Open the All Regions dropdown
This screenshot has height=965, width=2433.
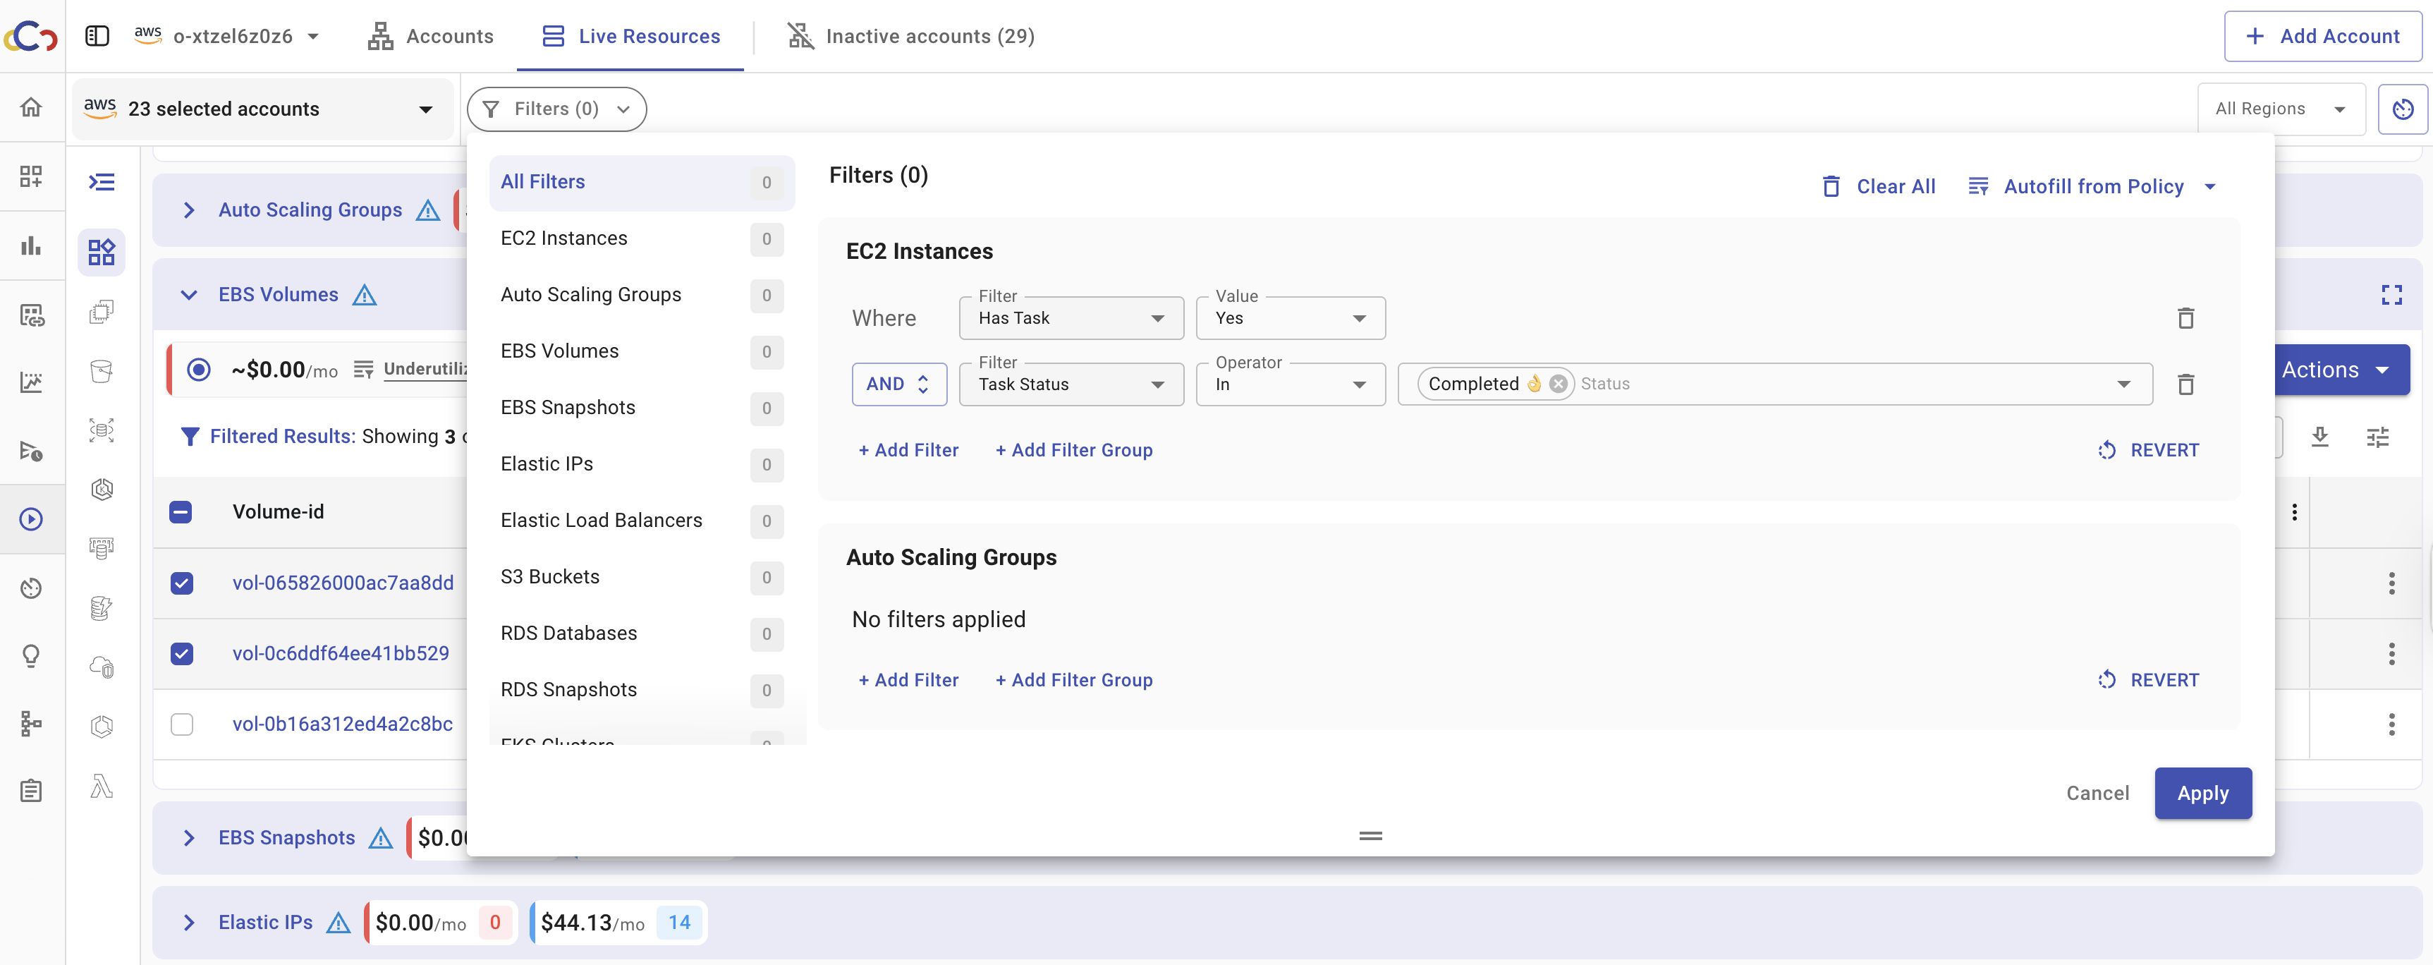coord(2279,109)
